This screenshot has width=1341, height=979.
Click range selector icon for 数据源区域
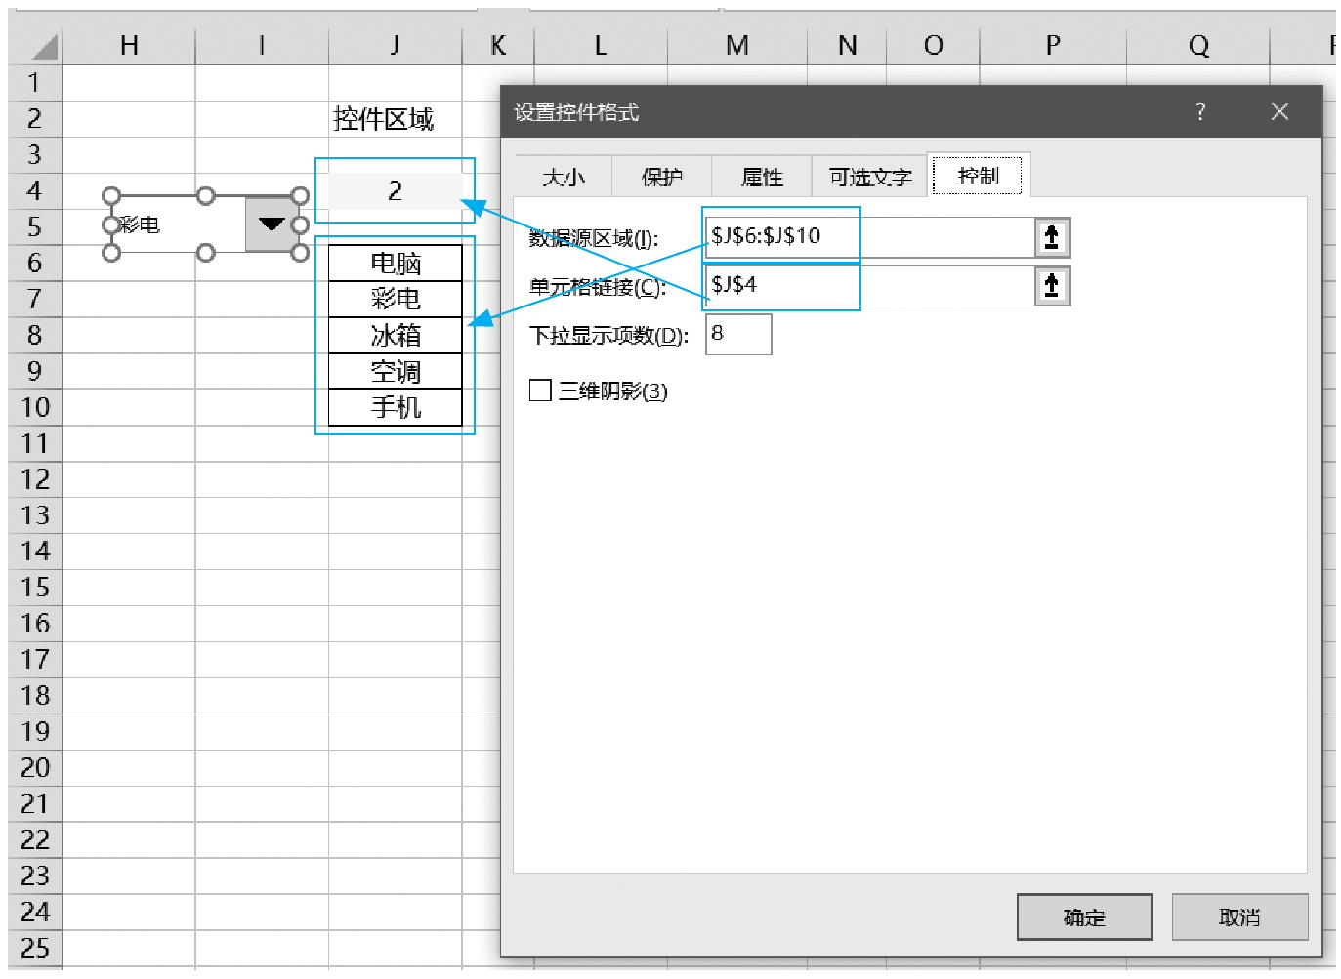click(x=1052, y=237)
